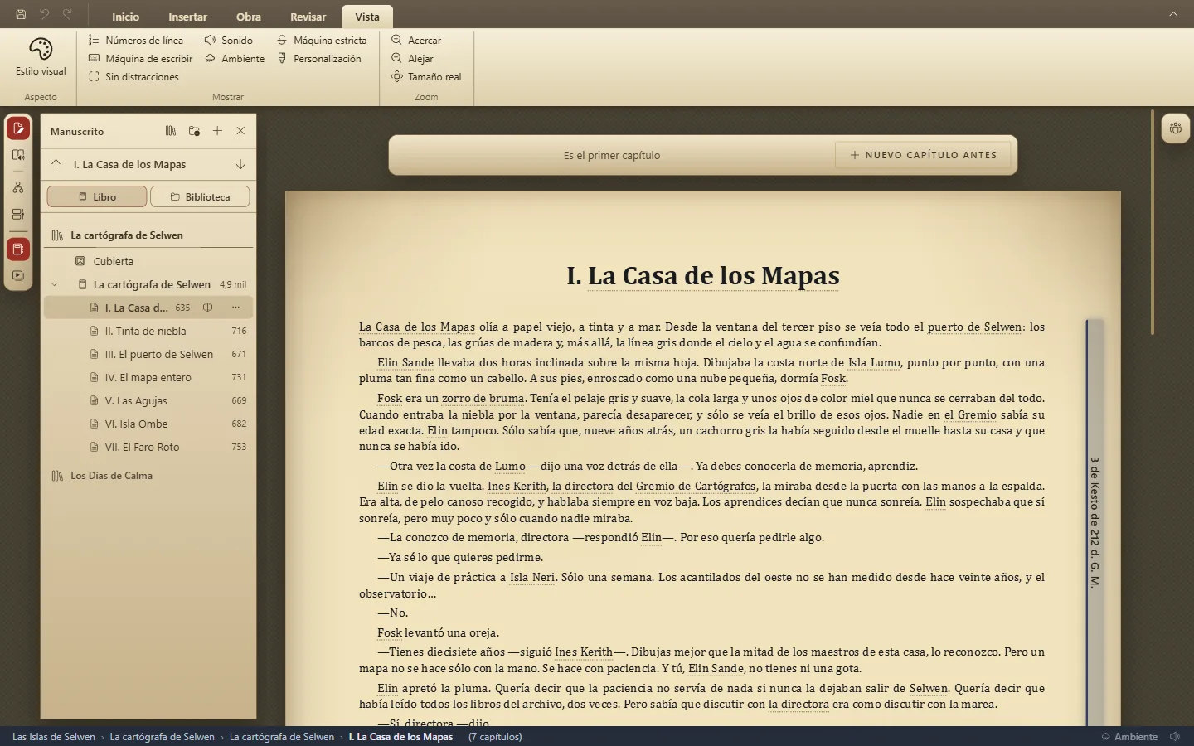This screenshot has height=746, width=1194.
Task: Click the redo arrow in title bar
Action: (x=67, y=14)
